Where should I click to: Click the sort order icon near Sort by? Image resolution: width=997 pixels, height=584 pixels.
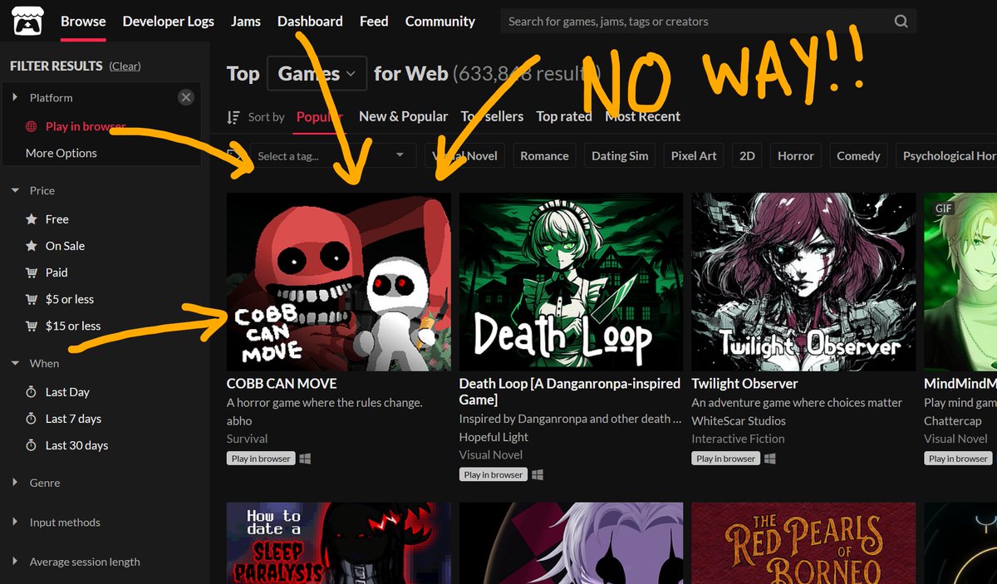pyautogui.click(x=233, y=117)
